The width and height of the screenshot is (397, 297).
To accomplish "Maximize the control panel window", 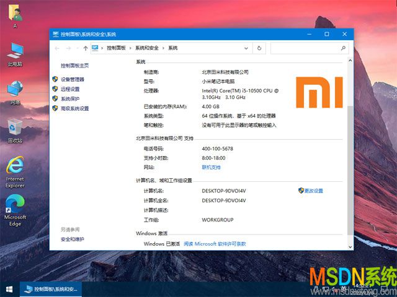I will pos(327,34).
